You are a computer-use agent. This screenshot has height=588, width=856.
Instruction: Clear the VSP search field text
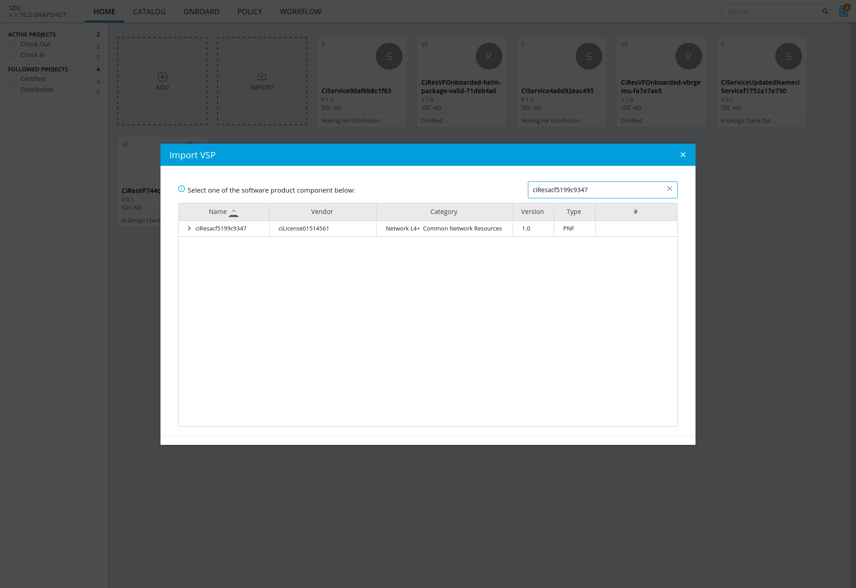point(669,189)
